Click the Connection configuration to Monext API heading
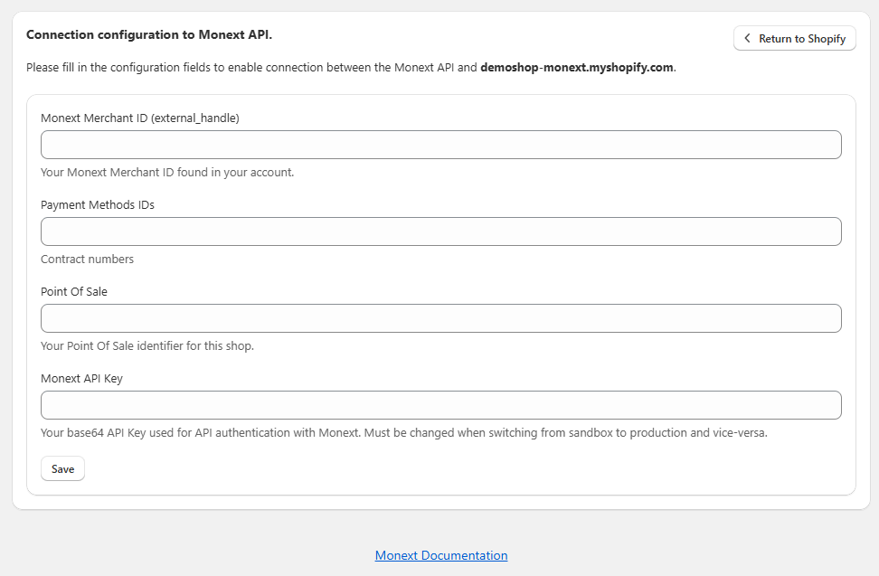879x576 pixels. point(149,34)
